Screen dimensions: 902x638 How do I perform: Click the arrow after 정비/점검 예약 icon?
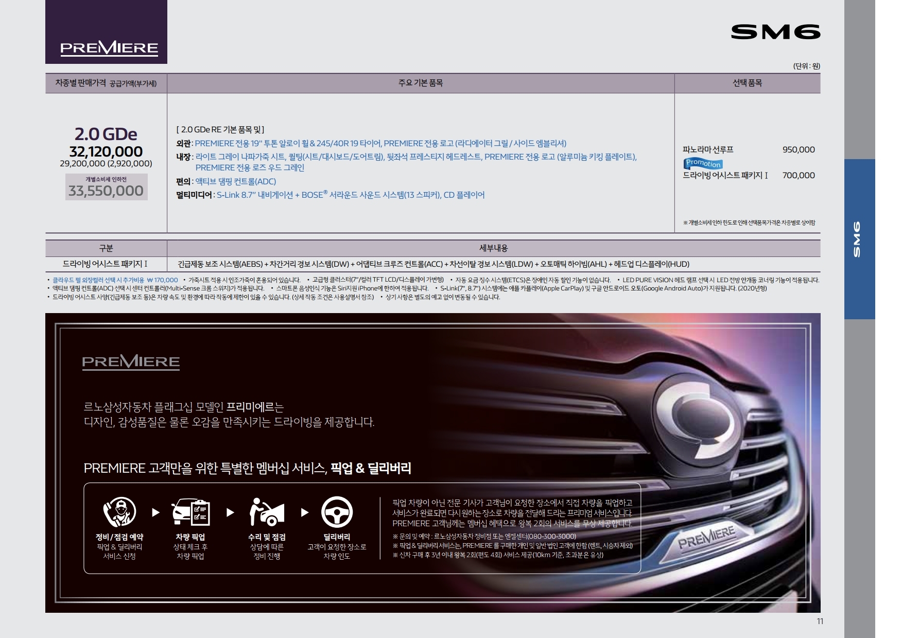coord(155,512)
